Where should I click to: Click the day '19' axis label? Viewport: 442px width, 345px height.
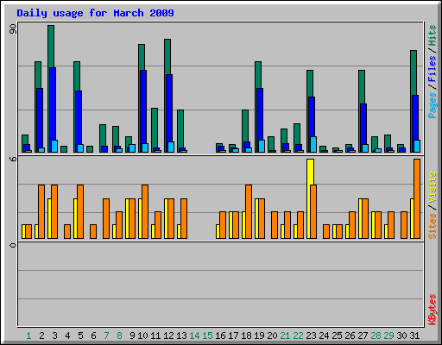click(x=259, y=336)
